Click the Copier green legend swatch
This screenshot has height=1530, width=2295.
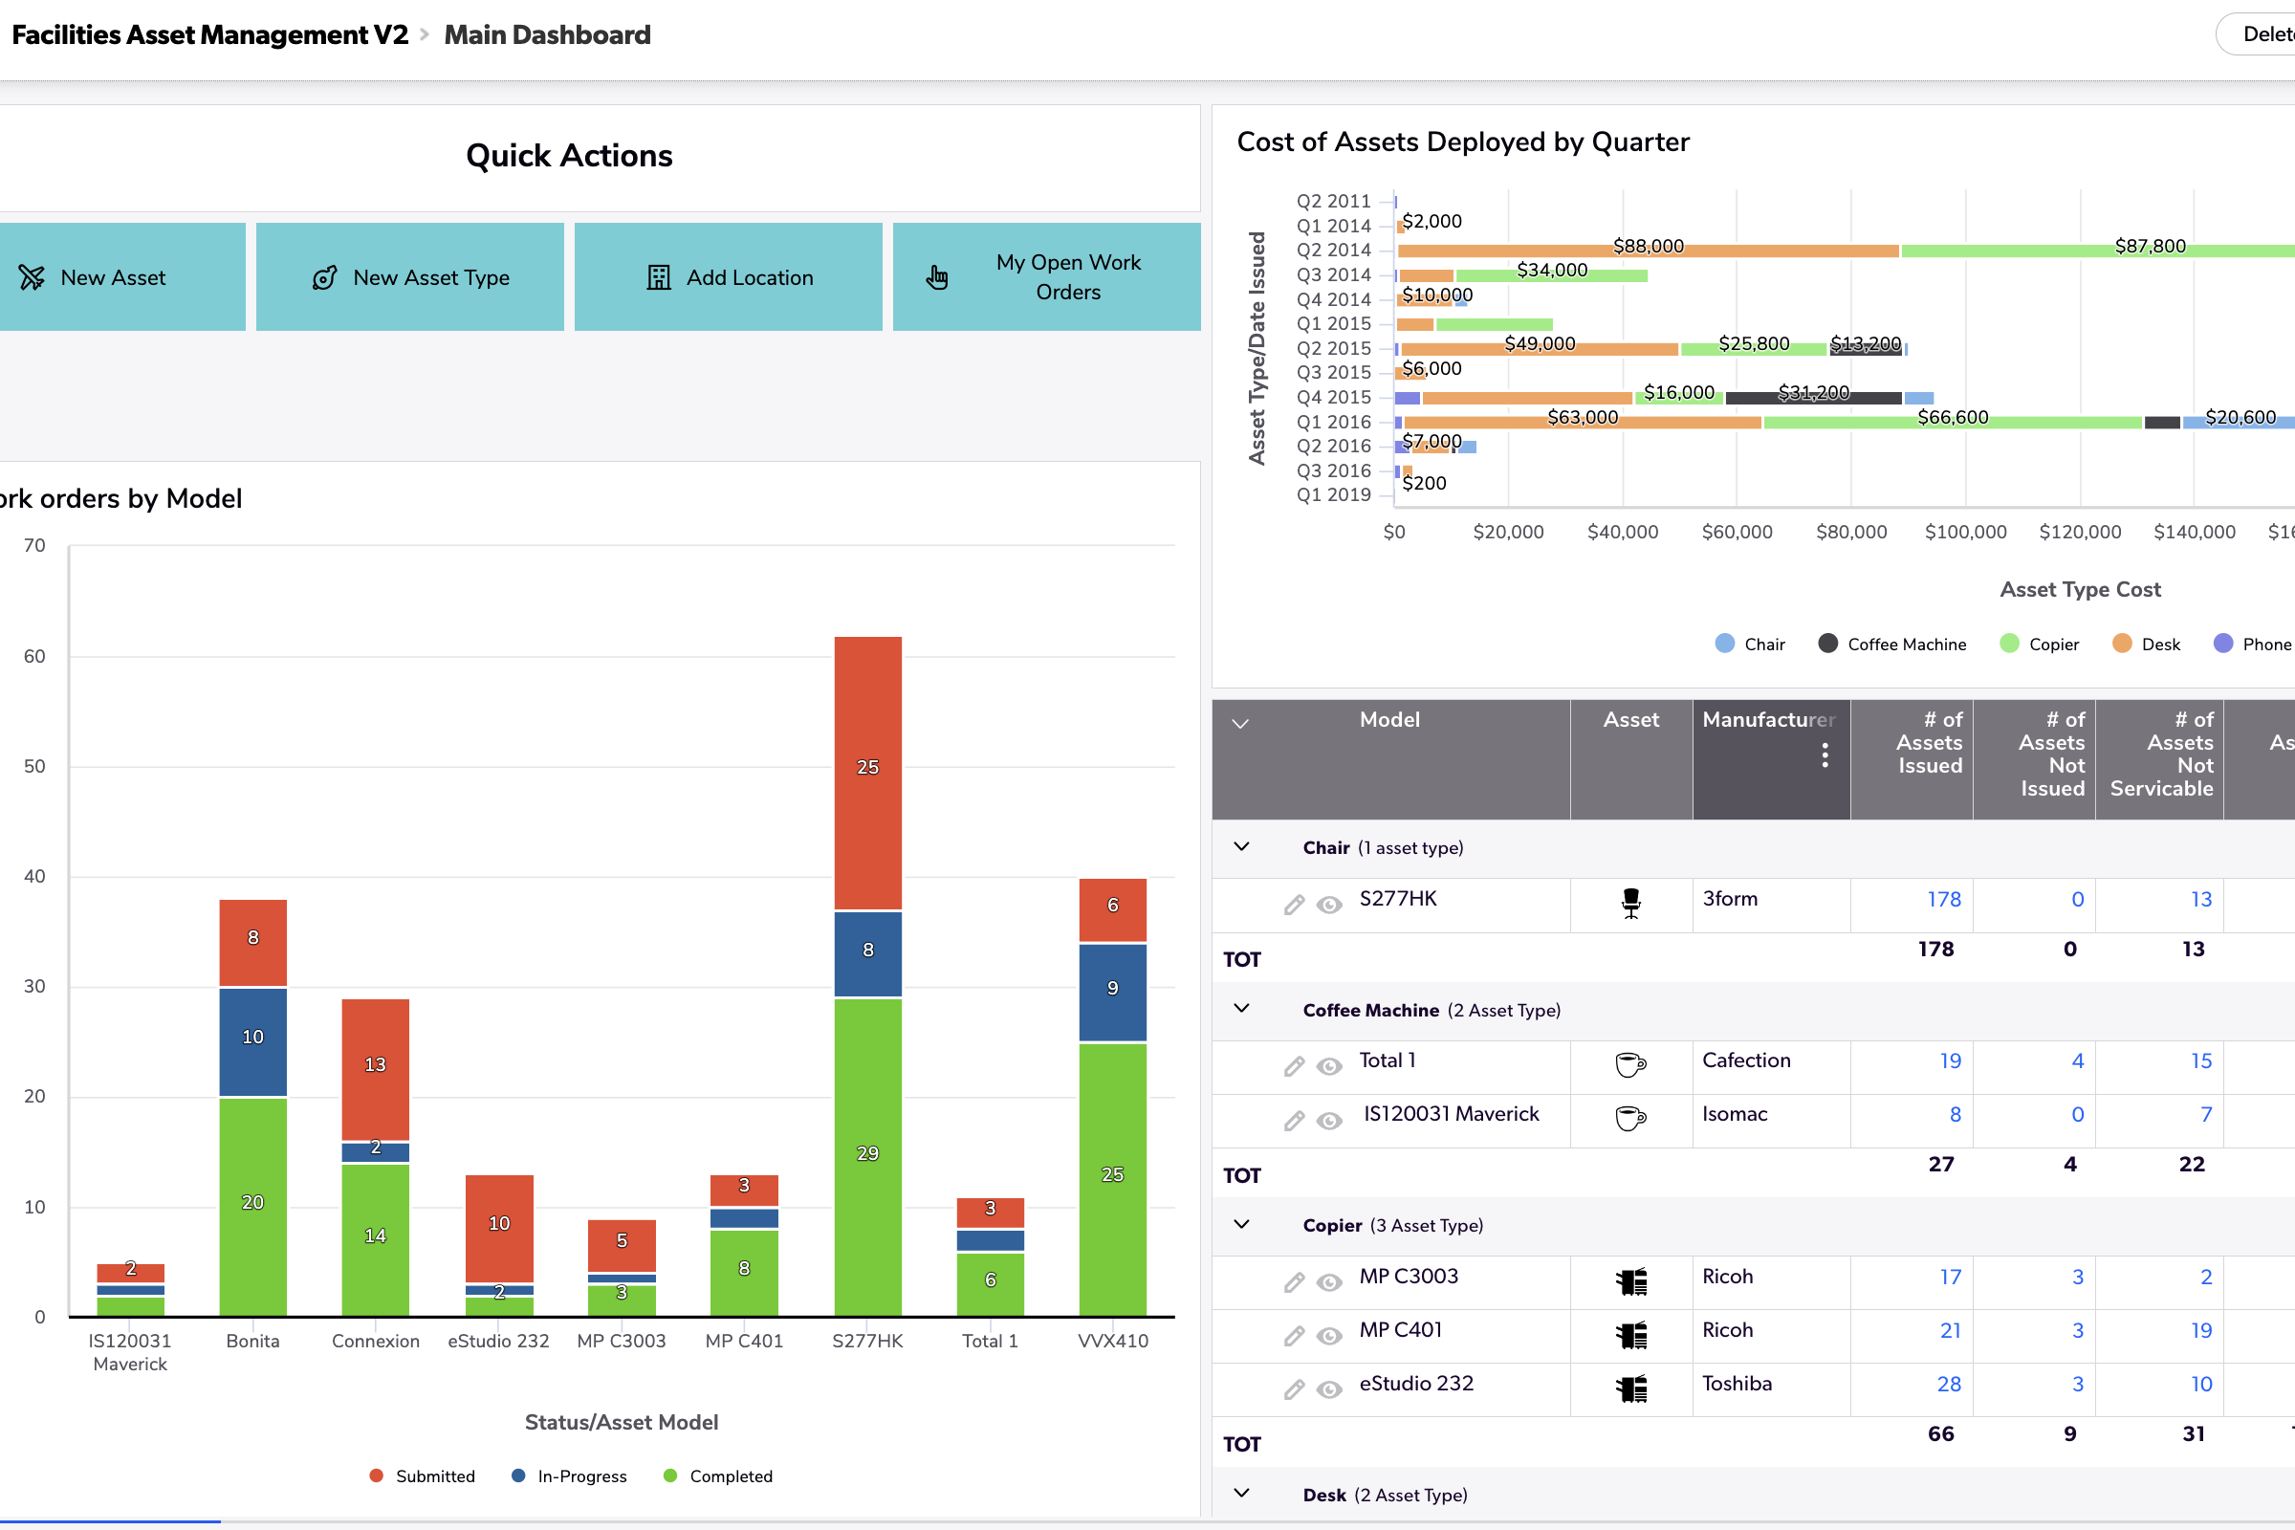(x=2009, y=644)
